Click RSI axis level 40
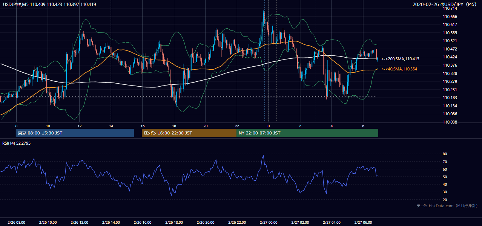 [x=445, y=184]
